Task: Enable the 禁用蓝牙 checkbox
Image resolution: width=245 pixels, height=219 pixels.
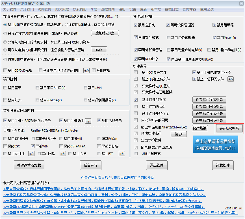Action: coord(5,88)
